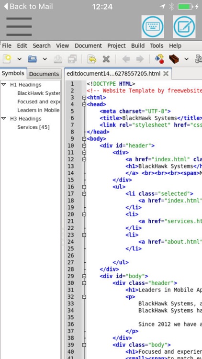Screen dimensions: 202x359
Task: Navigate back with left arrow icon
Action: coord(126,59)
